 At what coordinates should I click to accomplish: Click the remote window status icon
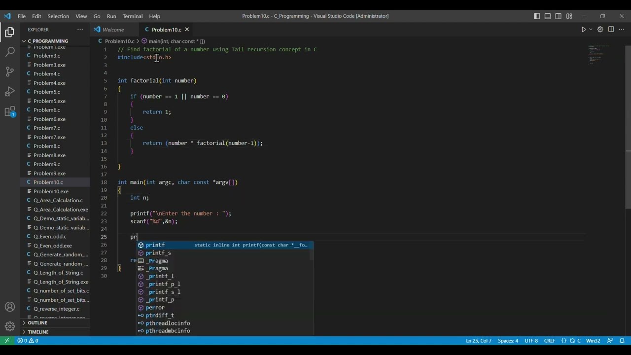coord(7,341)
